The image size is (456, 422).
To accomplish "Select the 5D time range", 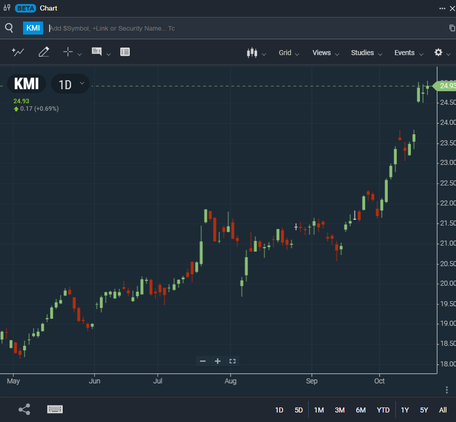I will [x=299, y=410].
